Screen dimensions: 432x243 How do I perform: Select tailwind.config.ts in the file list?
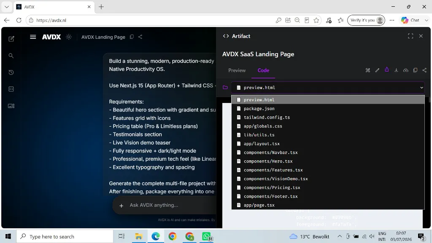(328, 117)
